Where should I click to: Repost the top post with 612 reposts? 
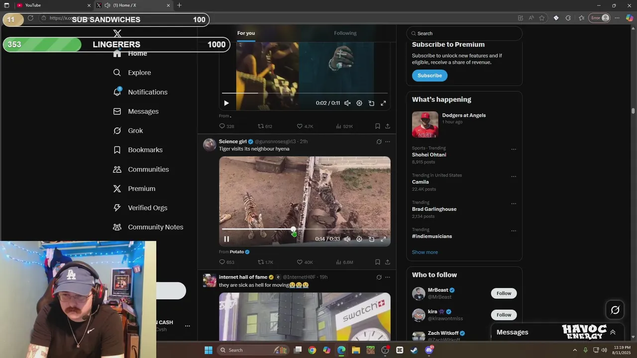point(265,126)
